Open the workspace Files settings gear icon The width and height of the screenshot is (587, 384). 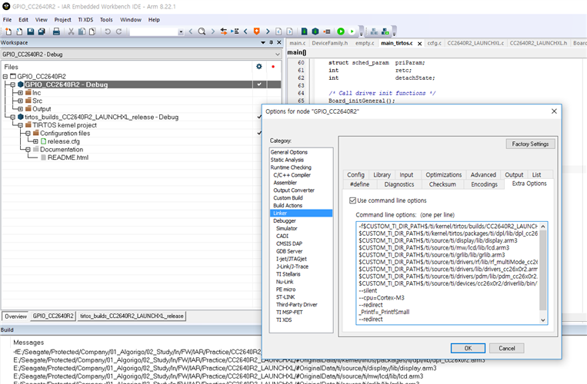259,67
